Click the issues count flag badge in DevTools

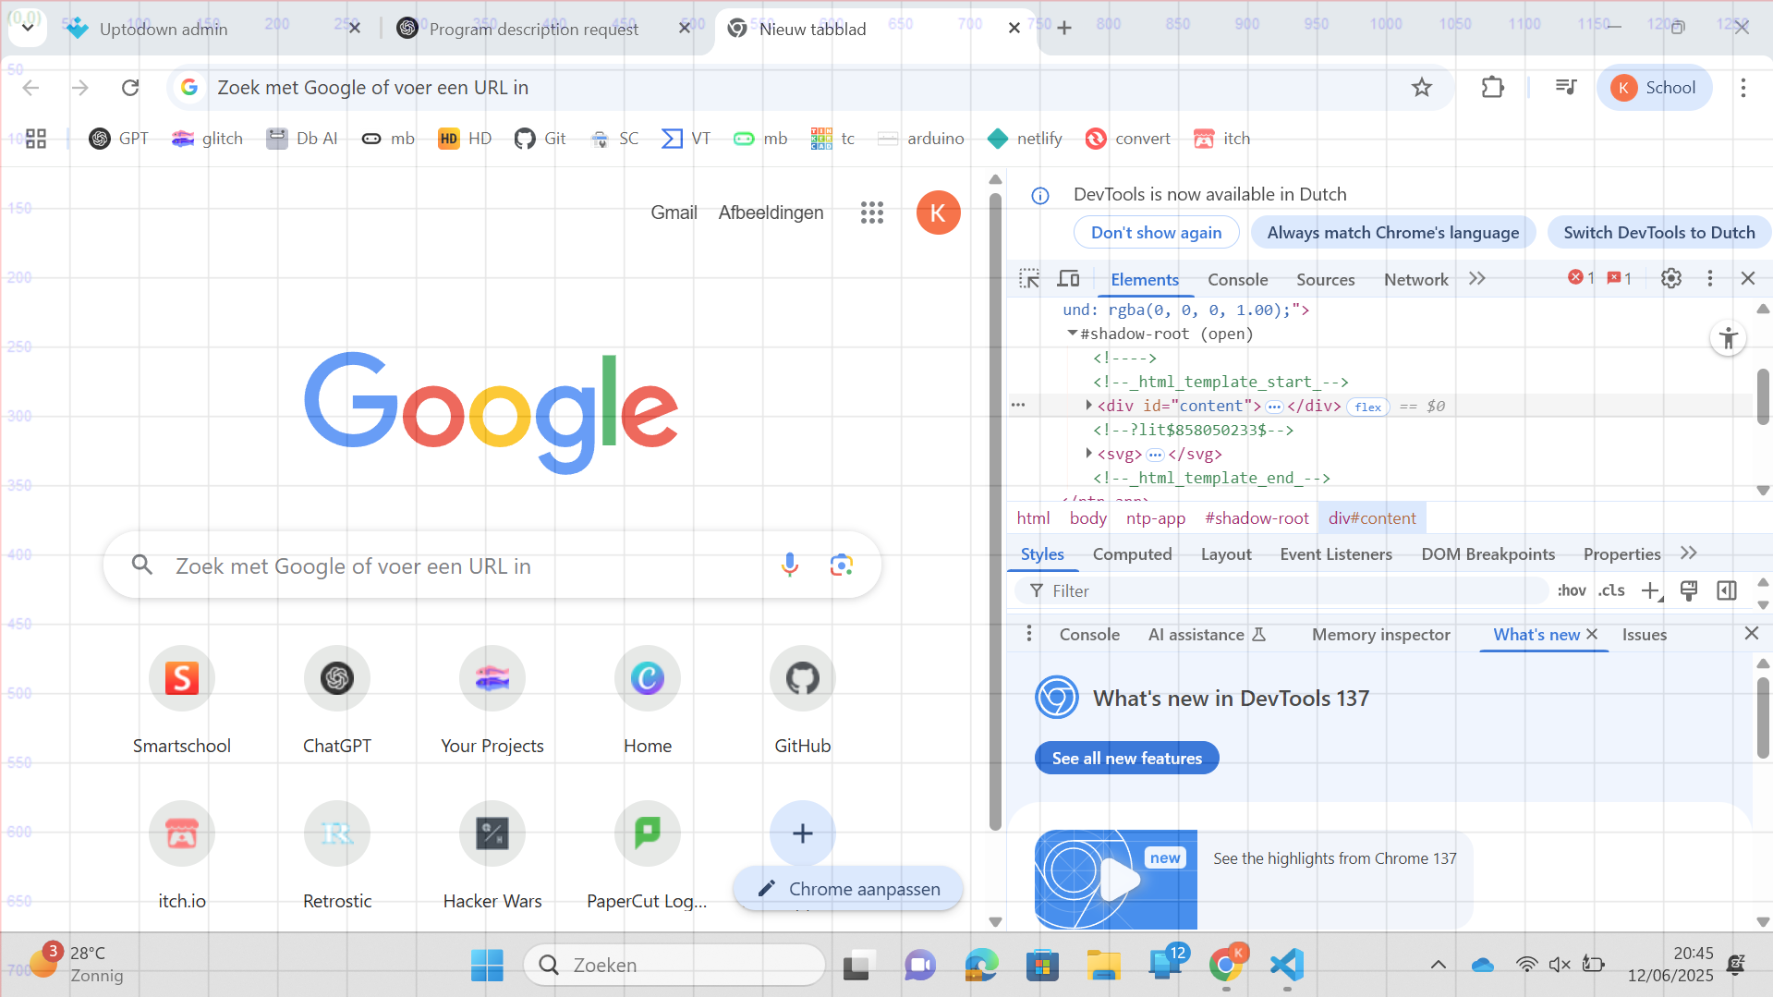pos(1619,278)
